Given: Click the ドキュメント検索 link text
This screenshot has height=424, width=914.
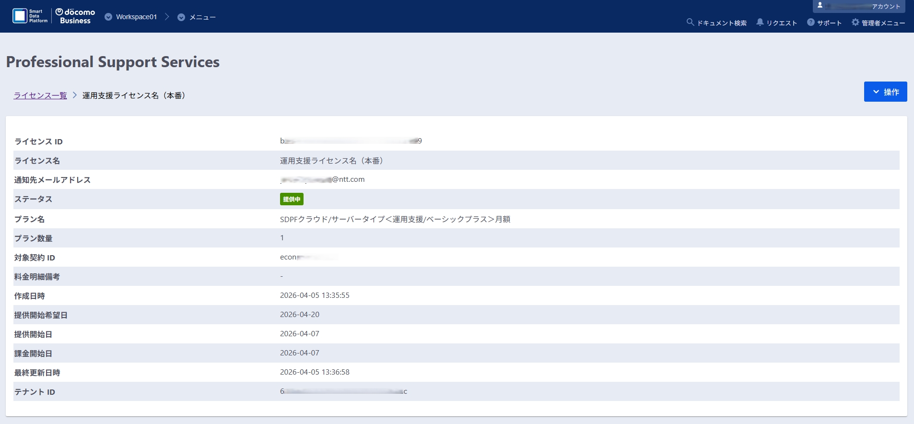Looking at the screenshot, I should (x=721, y=23).
